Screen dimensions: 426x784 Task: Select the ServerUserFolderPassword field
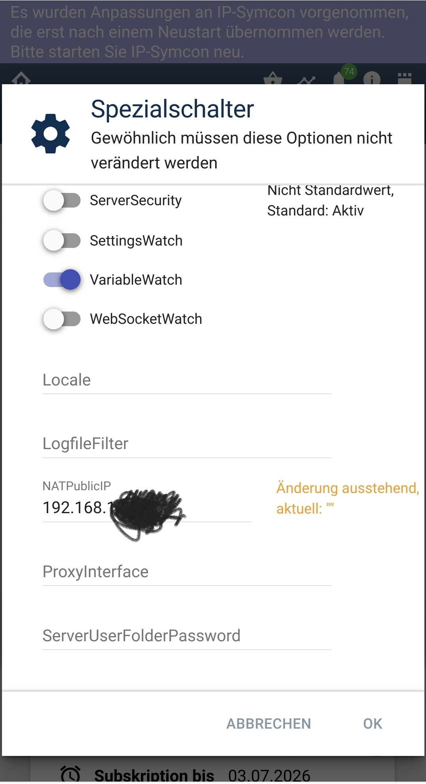point(187,636)
